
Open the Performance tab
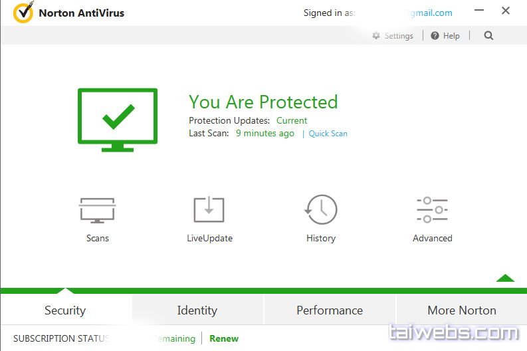click(330, 310)
